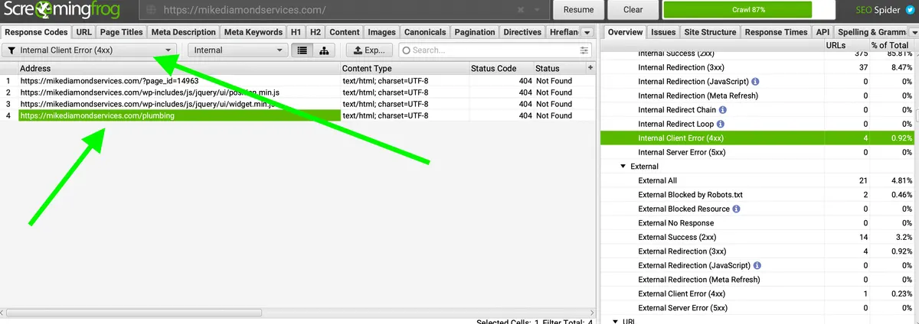
Task: Select row with ?page_id=14963 address
Action: click(x=299, y=80)
